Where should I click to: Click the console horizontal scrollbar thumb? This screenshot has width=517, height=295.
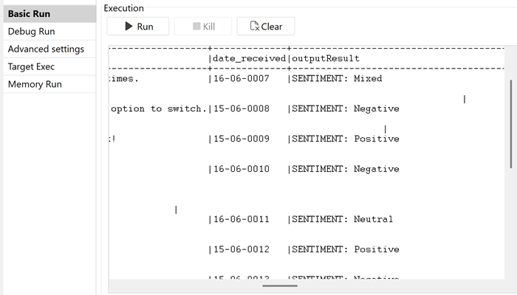coord(279,285)
